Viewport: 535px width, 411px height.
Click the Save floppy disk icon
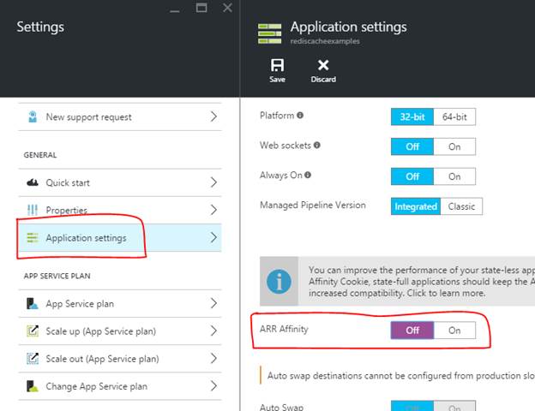click(x=277, y=65)
